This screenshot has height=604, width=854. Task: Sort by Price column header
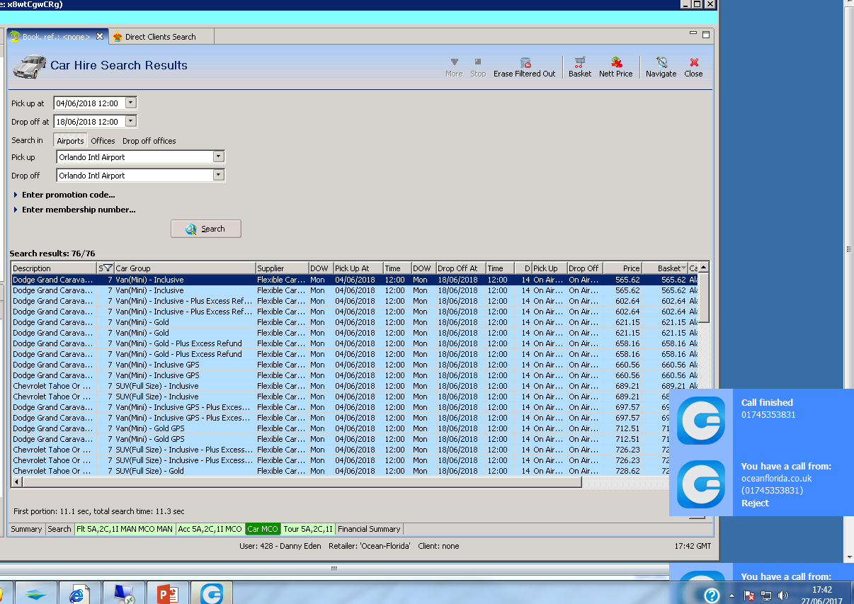[x=622, y=268]
